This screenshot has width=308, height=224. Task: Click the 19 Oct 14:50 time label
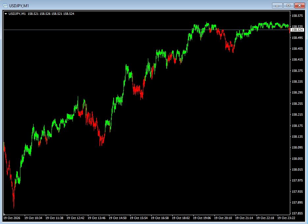coord(118,218)
